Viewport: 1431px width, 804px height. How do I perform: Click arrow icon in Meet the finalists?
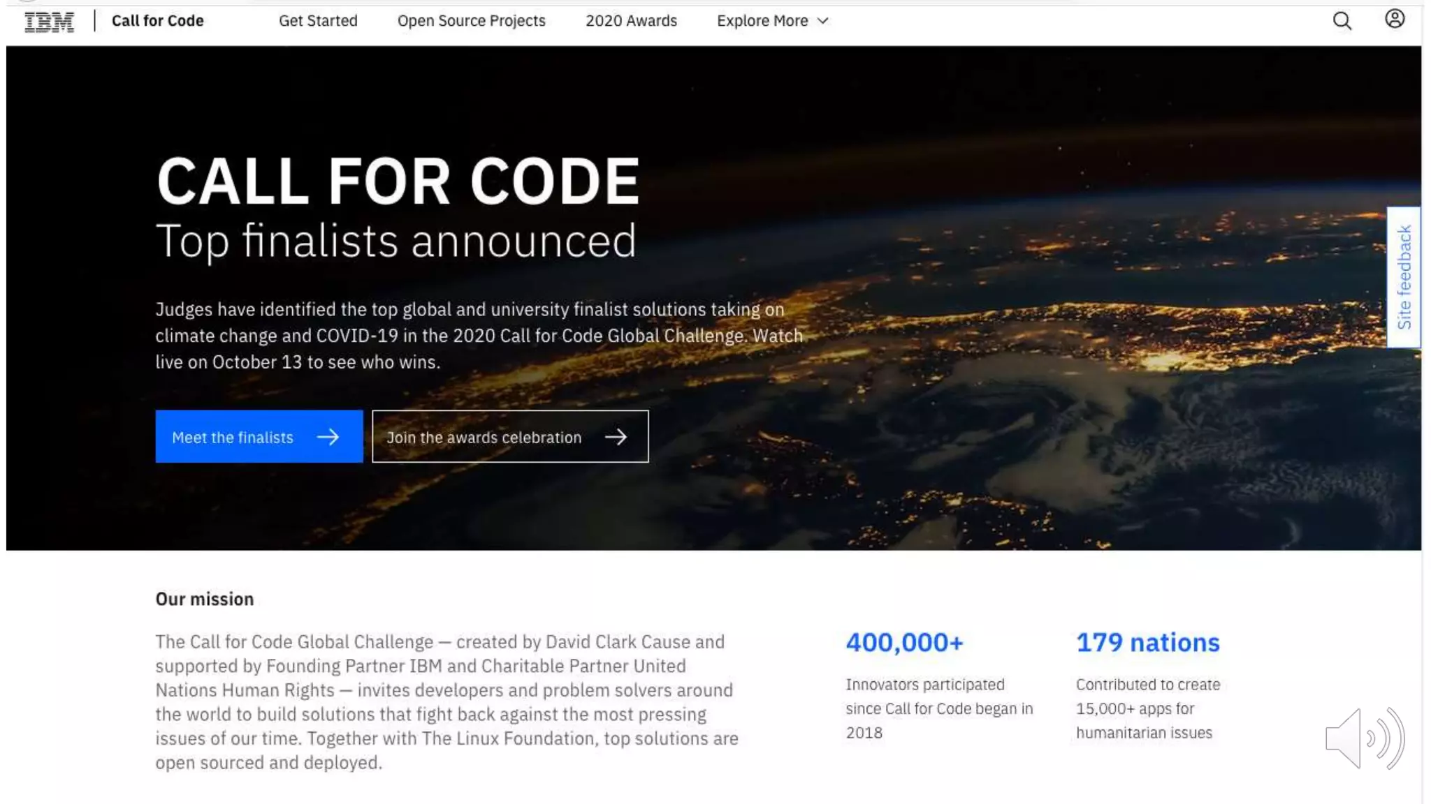click(328, 437)
